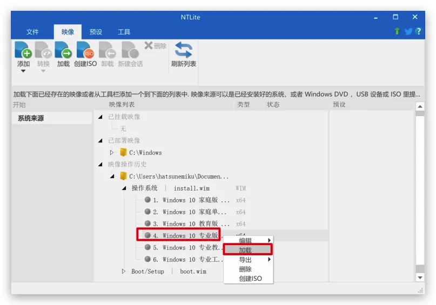Collapse the 已部署映像 group
Viewport: 436px width, 305px height.
click(100, 141)
